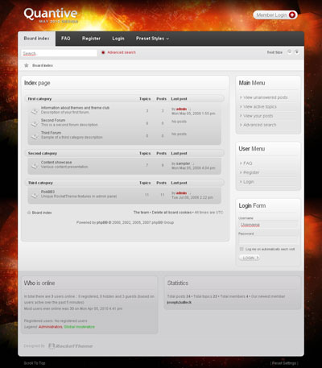Open newest member josephzhalleck profile
The width and height of the screenshot is (322, 368).
[x=180, y=302]
